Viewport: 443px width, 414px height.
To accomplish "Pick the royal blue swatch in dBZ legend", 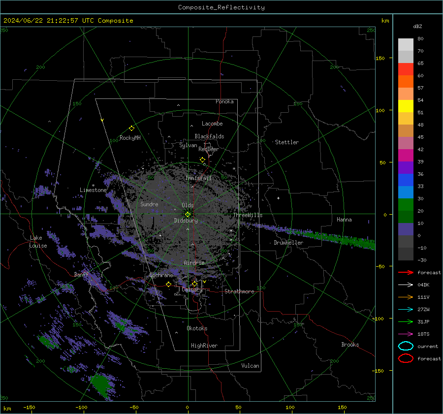I will pyautogui.click(x=406, y=180).
